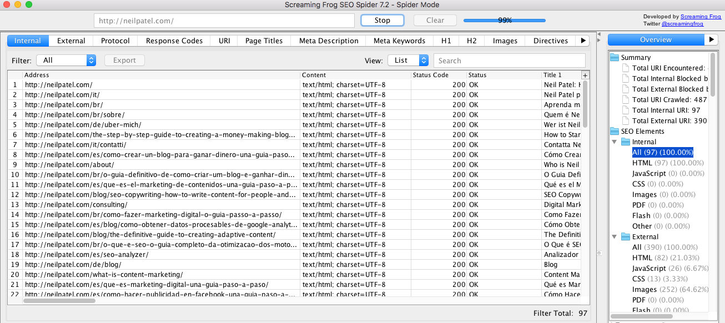The height and width of the screenshot is (323, 725).
Task: Select row http://neilpatel.com/consulting/
Action: tap(294, 205)
